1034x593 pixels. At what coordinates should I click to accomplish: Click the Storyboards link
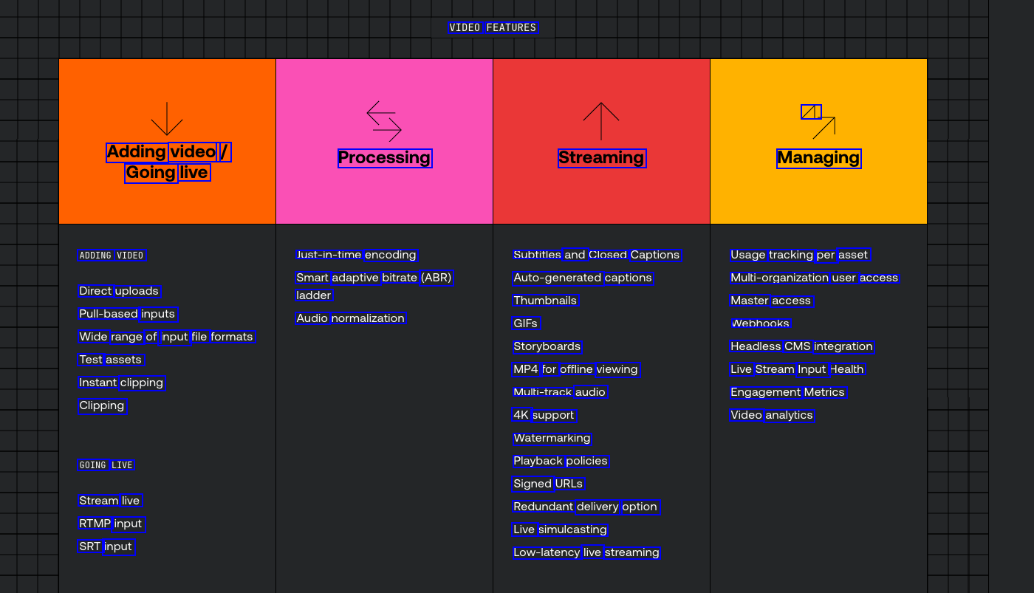(x=547, y=346)
